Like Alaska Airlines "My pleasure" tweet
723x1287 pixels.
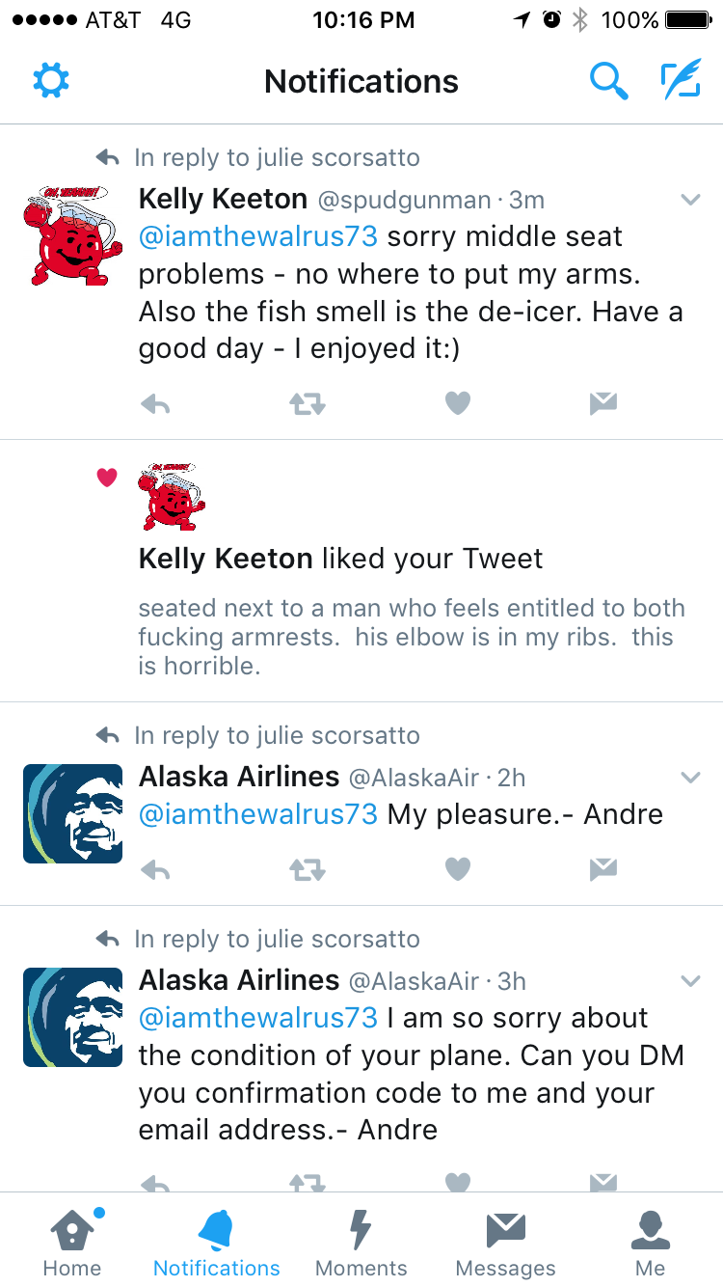[x=458, y=870]
